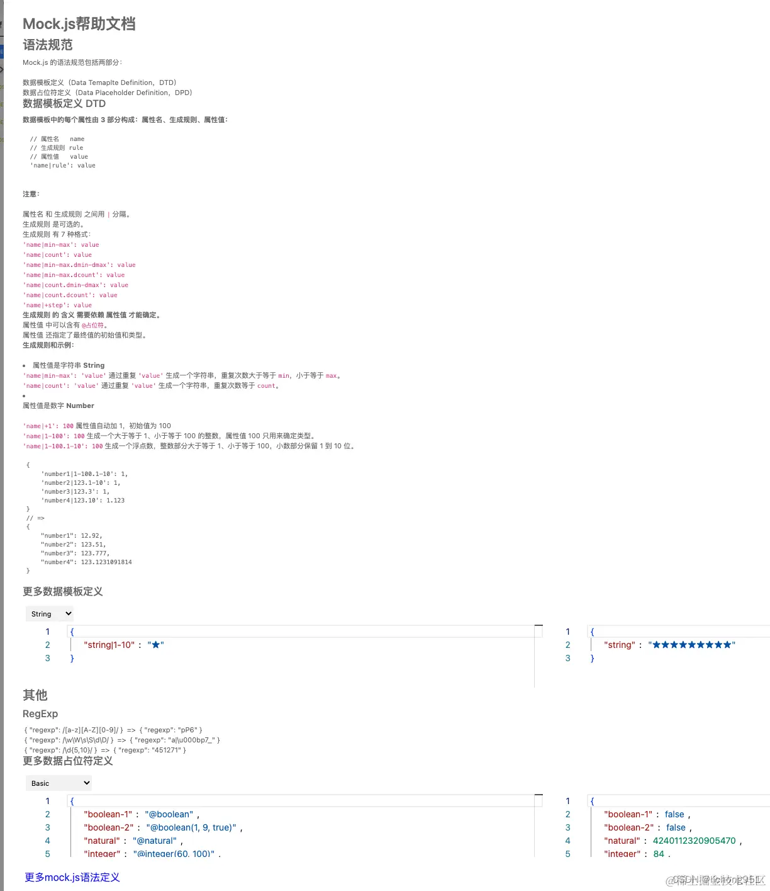The image size is (770, 891).
Task: Select the "string|1-10" code line
Action: [108, 644]
